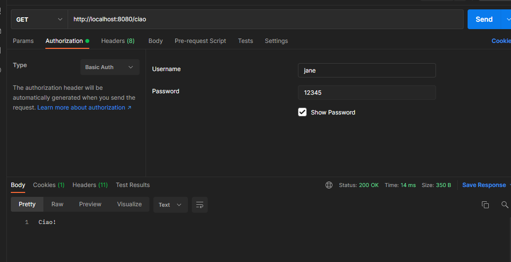Follow Learn more about authorization link

(x=84, y=107)
